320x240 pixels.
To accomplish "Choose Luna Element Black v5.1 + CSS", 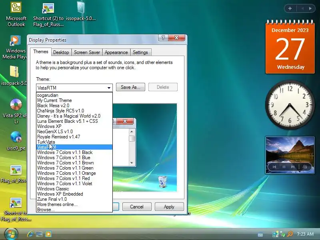I will pos(74,121).
